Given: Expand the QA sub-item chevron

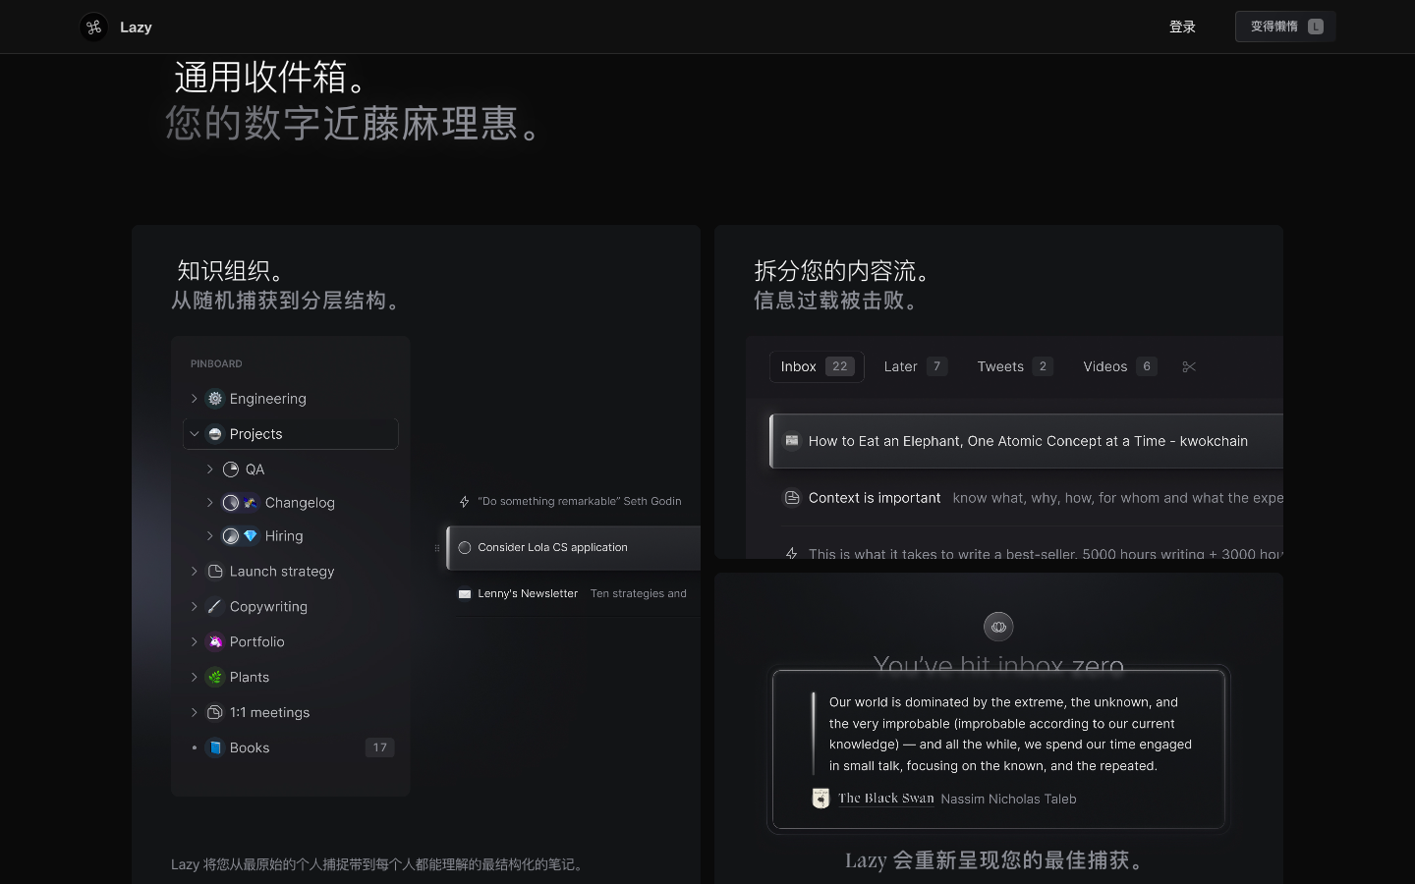Looking at the screenshot, I should point(210,470).
